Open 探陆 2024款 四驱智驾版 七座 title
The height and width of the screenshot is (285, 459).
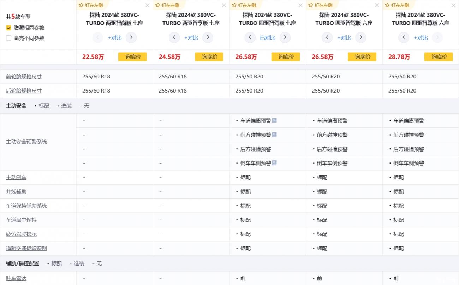268,19
